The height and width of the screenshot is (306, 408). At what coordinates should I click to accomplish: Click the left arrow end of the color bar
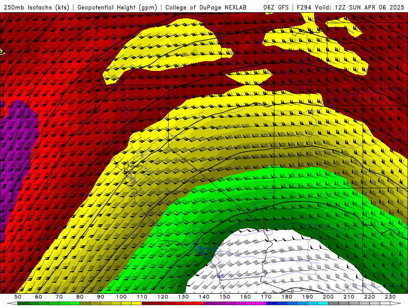12,303
